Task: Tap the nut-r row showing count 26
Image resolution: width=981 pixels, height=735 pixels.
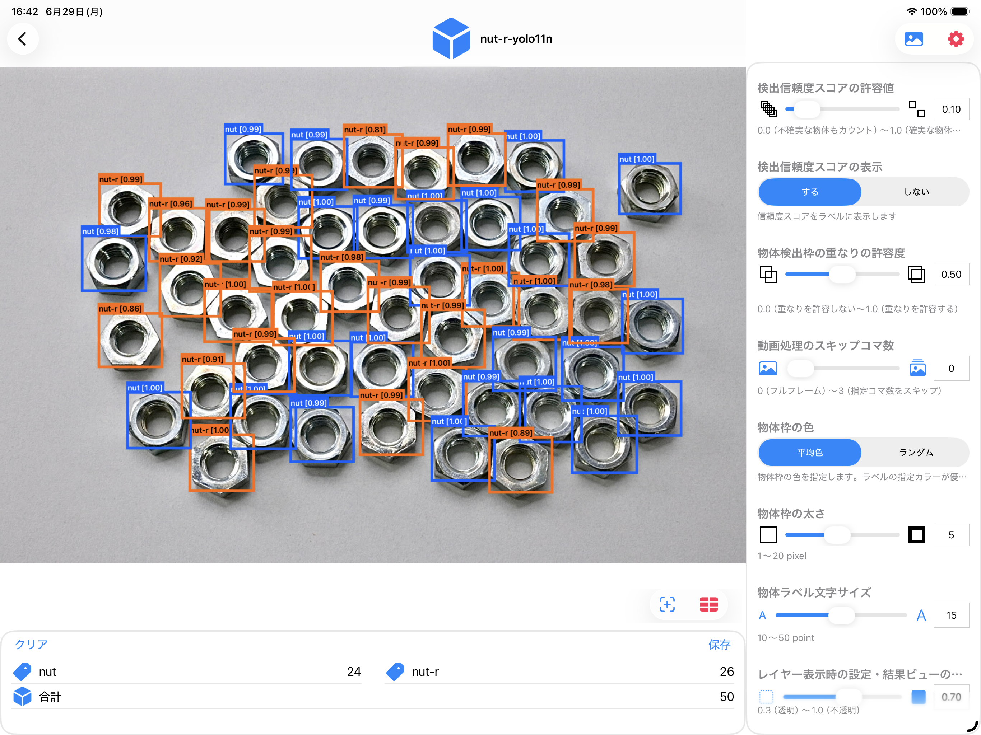Action: click(560, 671)
